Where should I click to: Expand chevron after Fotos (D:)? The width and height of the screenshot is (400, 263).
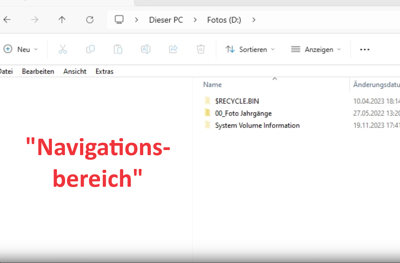254,20
